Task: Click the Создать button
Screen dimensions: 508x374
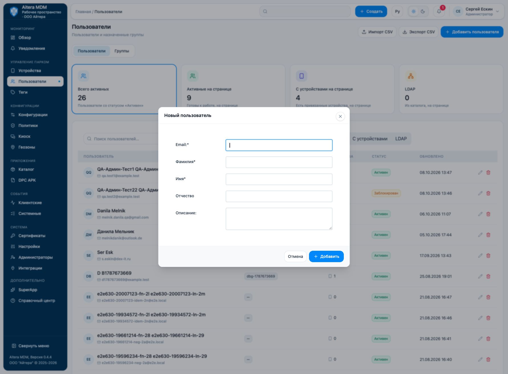Action: 371,11
